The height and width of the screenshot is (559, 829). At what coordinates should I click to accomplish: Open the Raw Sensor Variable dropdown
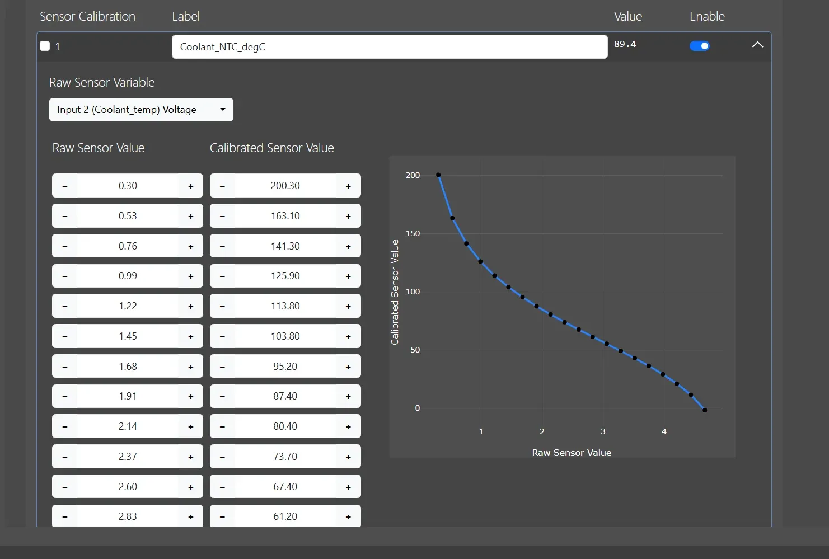click(x=141, y=110)
